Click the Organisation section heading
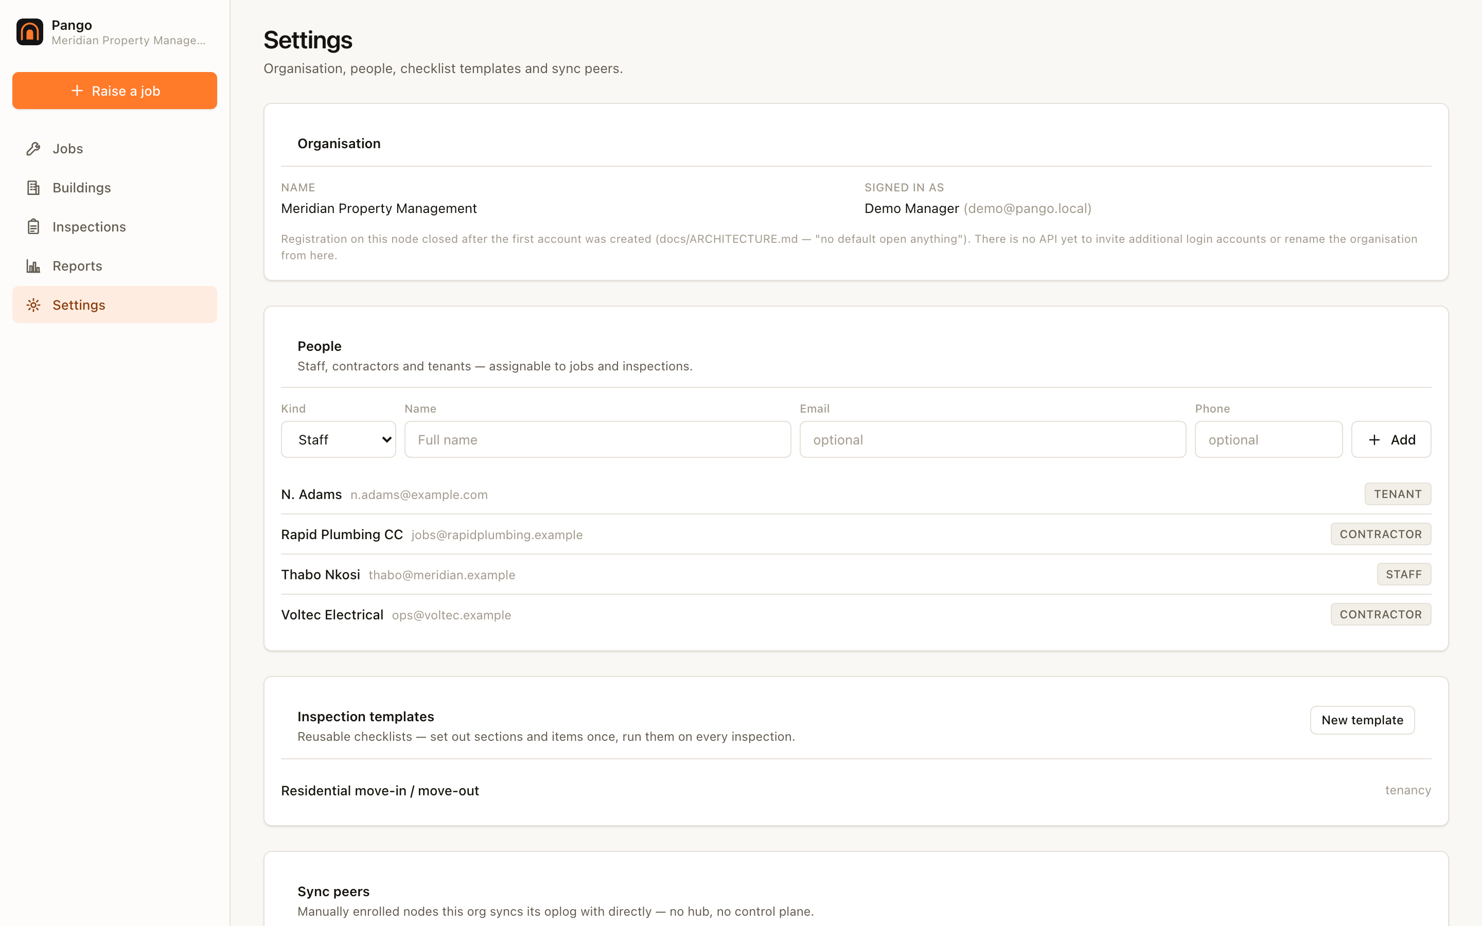This screenshot has height=926, width=1482. pos(339,144)
